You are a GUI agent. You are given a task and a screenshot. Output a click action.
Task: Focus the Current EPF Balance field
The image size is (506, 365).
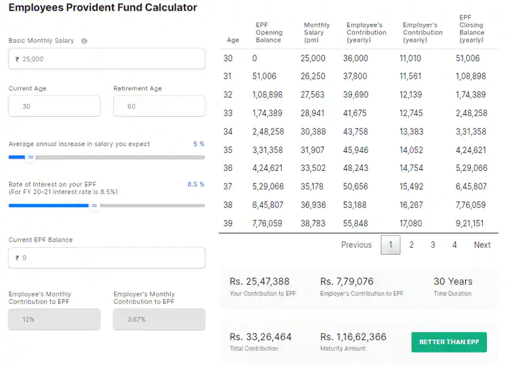pyautogui.click(x=107, y=258)
